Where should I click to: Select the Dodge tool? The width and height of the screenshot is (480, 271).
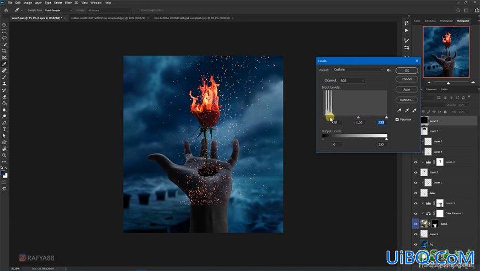click(x=4, y=116)
